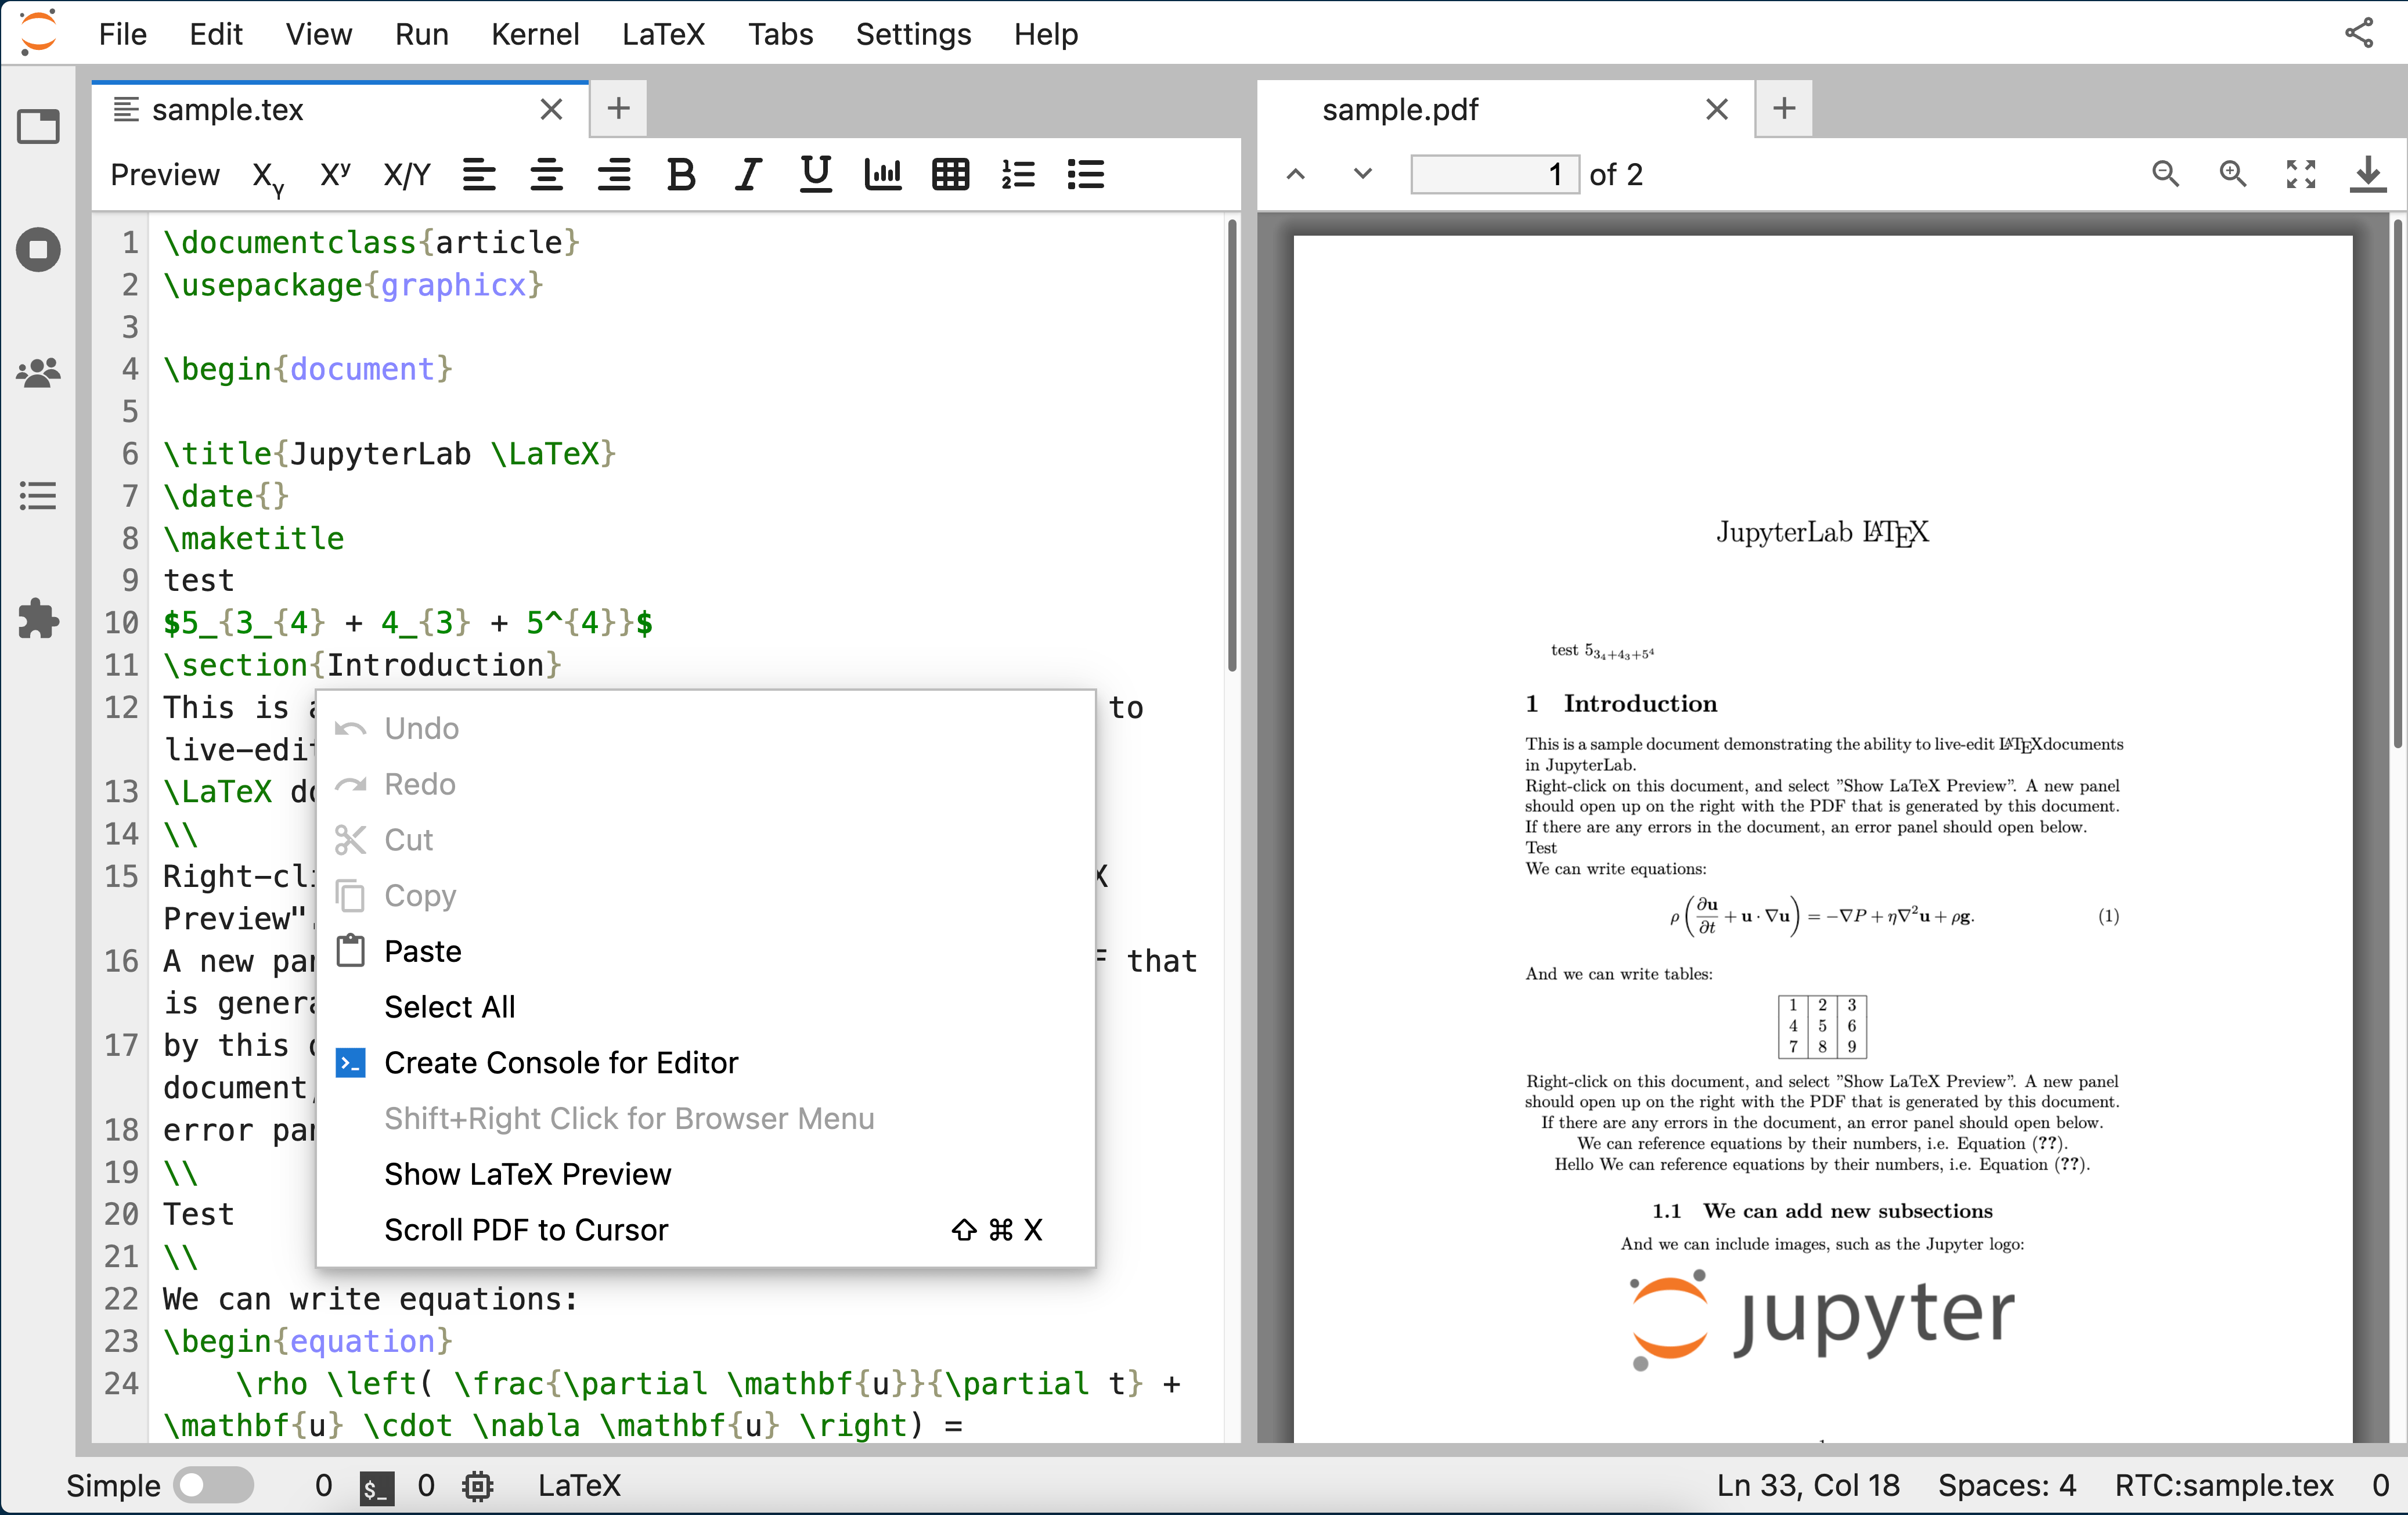Click the Preview button in the editor toolbar
Viewport: 2408px width, 1515px height.
[165, 174]
